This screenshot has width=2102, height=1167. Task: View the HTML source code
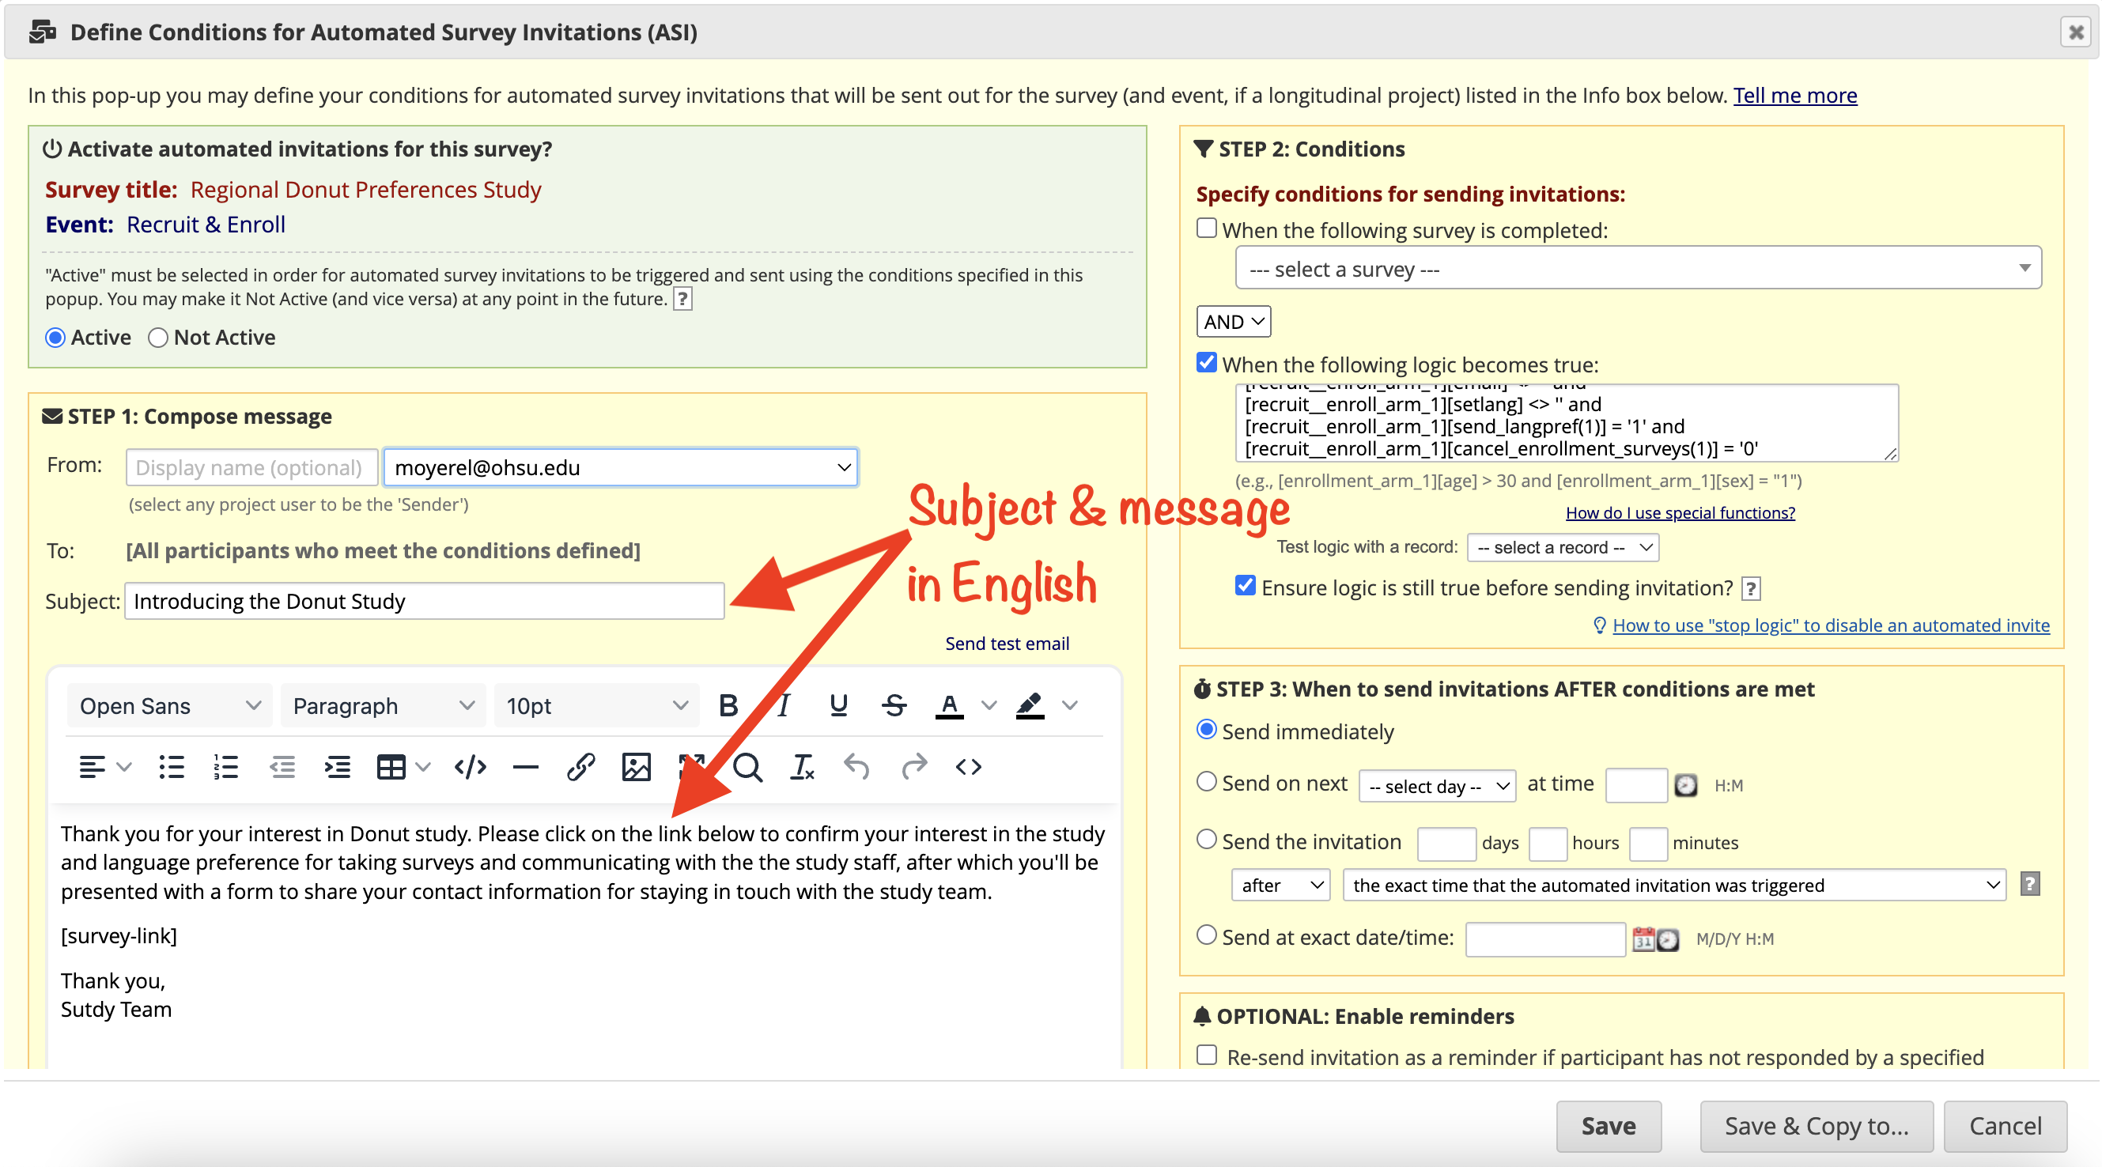(969, 767)
